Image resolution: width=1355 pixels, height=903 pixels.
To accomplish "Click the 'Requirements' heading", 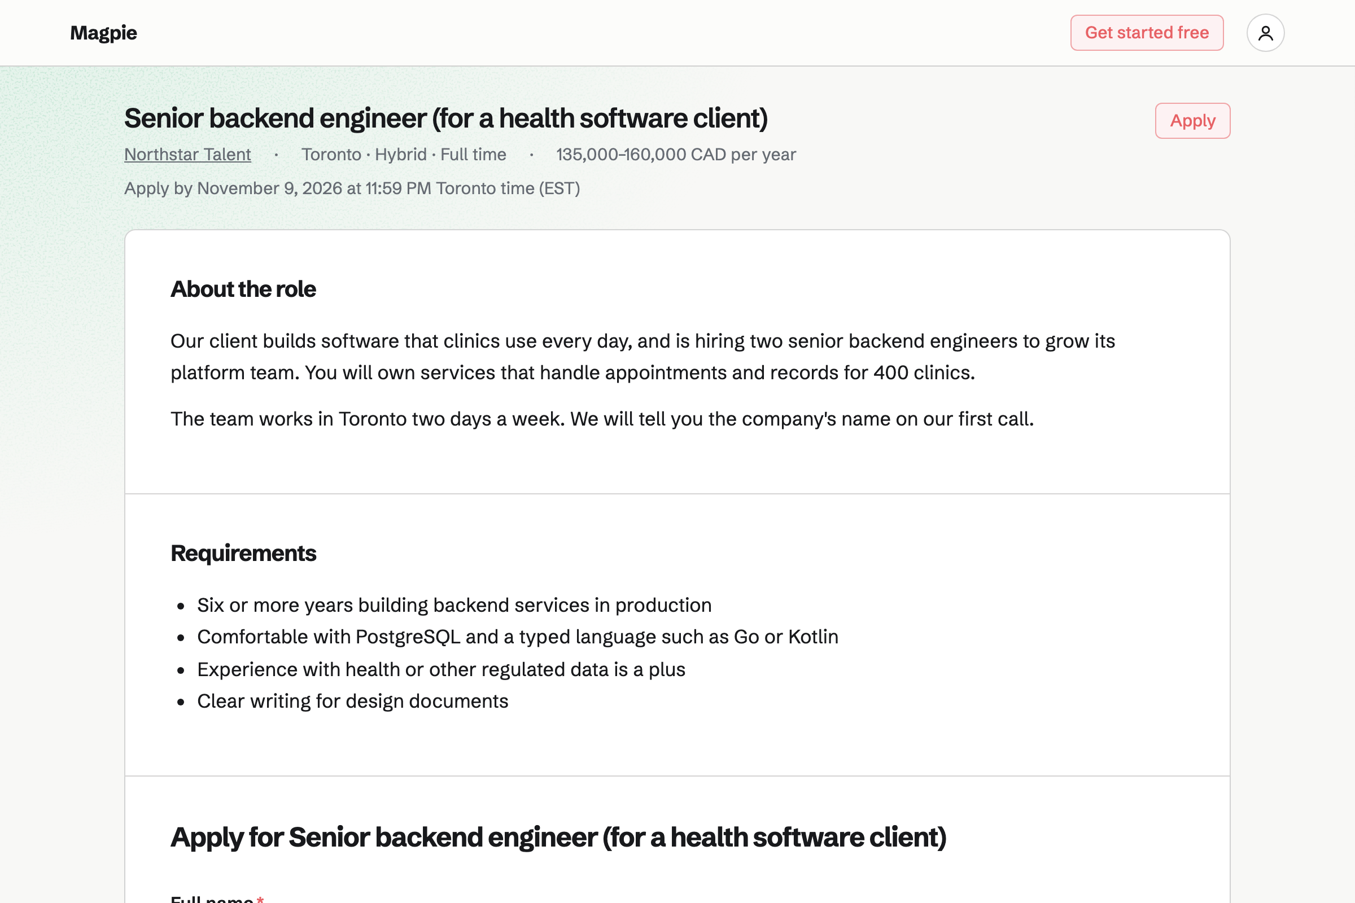I will 243,553.
